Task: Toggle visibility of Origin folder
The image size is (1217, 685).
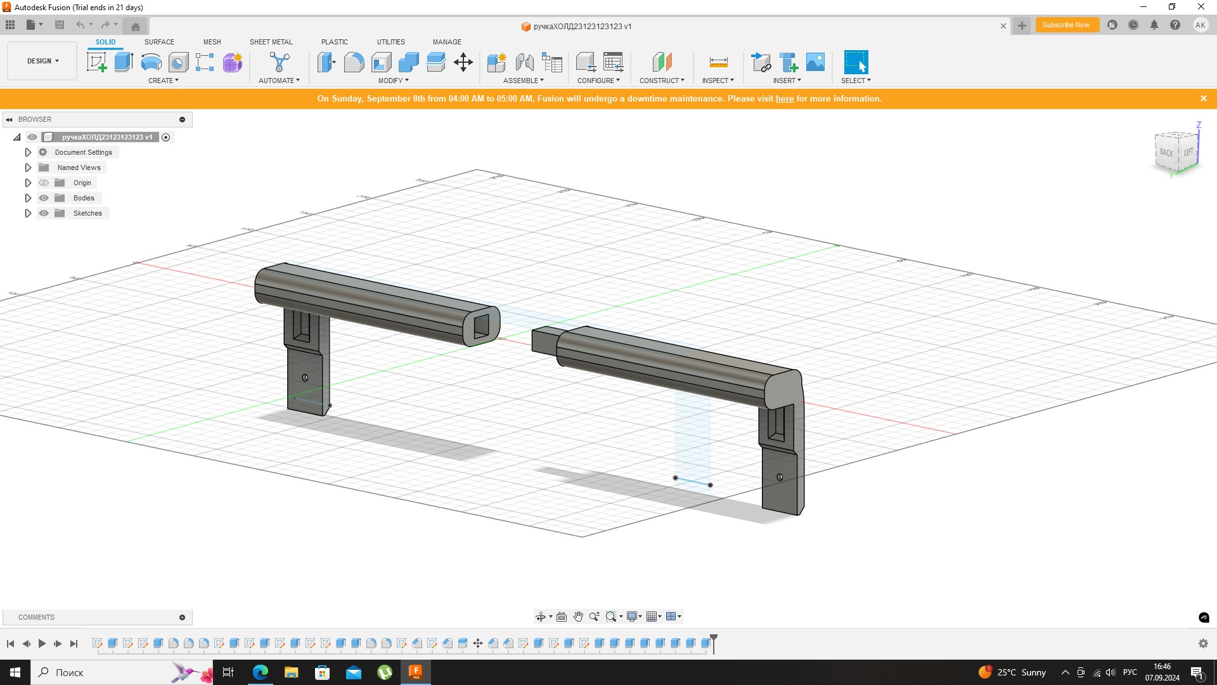Action: [44, 183]
